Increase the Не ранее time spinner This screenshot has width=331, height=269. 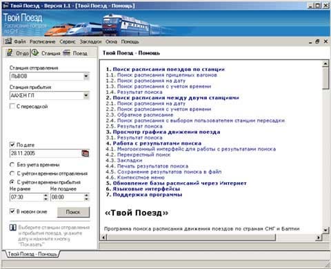[x=46, y=195]
